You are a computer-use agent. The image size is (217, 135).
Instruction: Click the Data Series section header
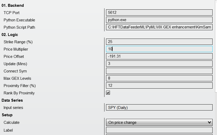click(12, 100)
